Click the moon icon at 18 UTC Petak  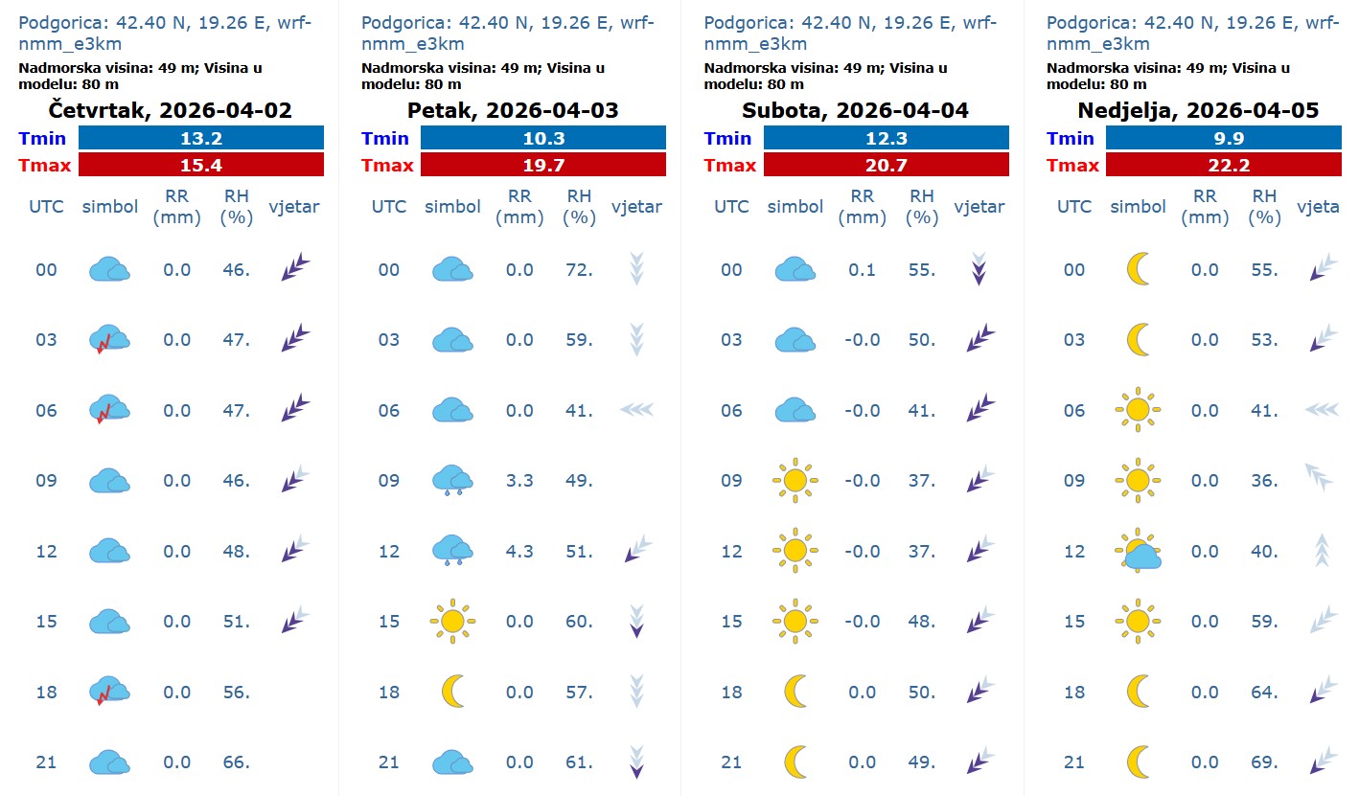[452, 692]
